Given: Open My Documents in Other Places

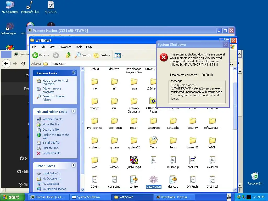Looking at the screenshot, I should [x=52, y=178].
